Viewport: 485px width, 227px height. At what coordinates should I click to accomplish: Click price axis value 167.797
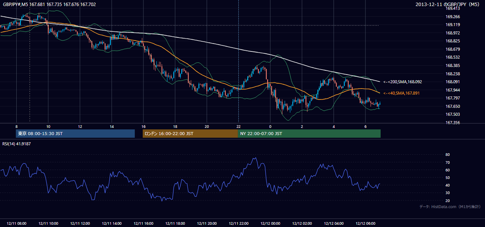click(452, 98)
